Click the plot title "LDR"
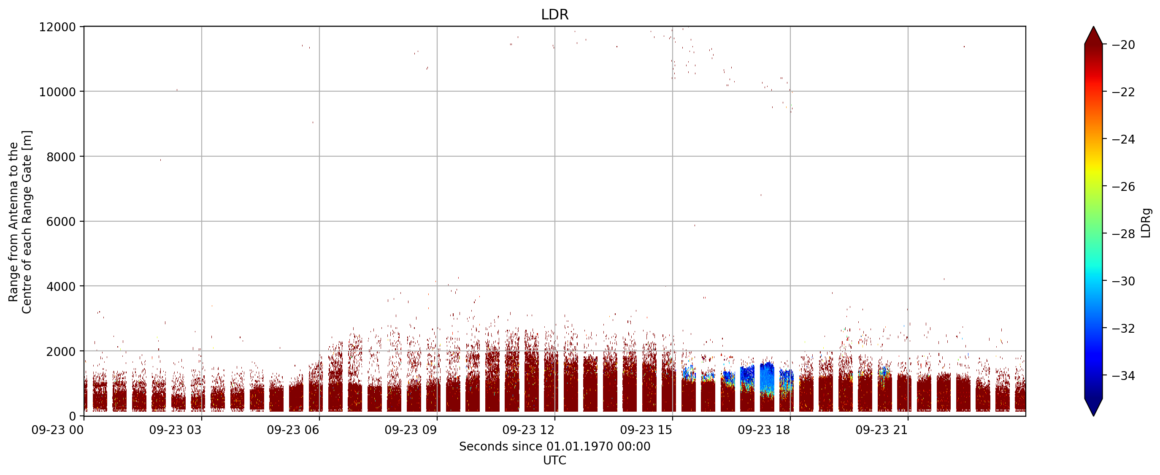 (x=554, y=14)
